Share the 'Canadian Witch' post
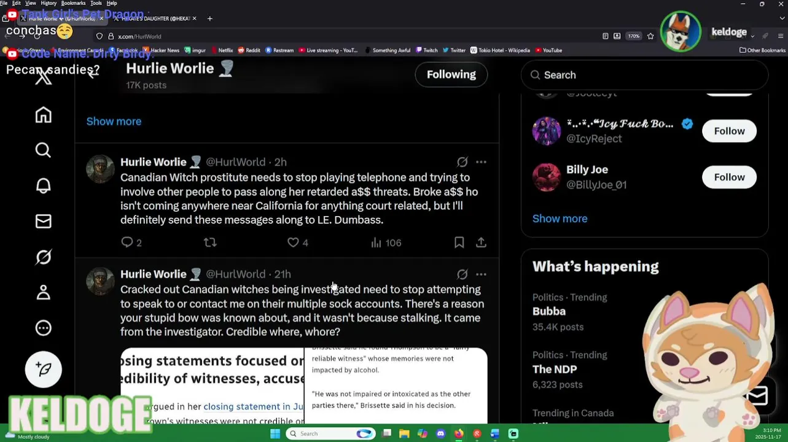This screenshot has width=788, height=442. [481, 242]
